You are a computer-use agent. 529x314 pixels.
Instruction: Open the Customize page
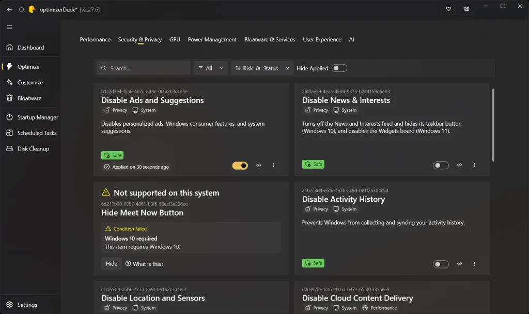tap(30, 82)
